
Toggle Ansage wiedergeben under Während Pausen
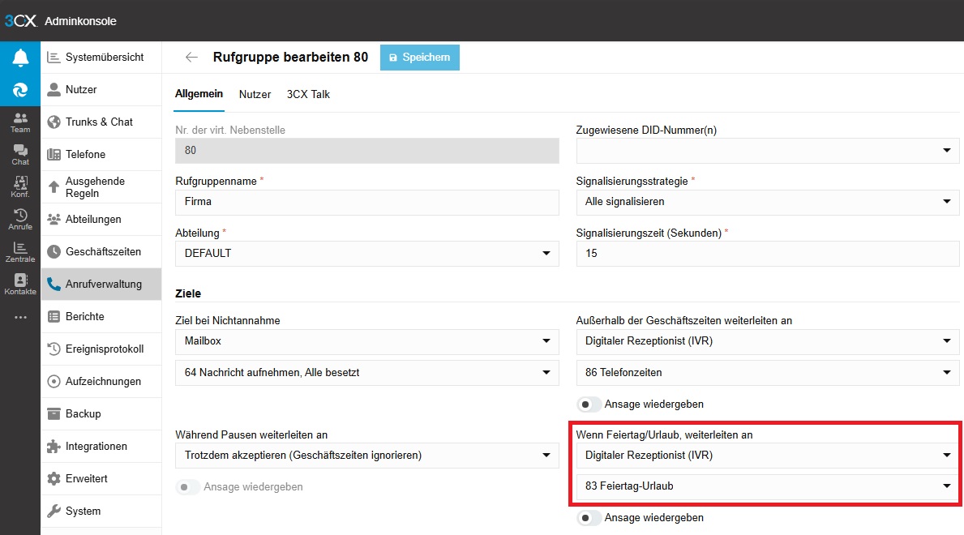(188, 487)
